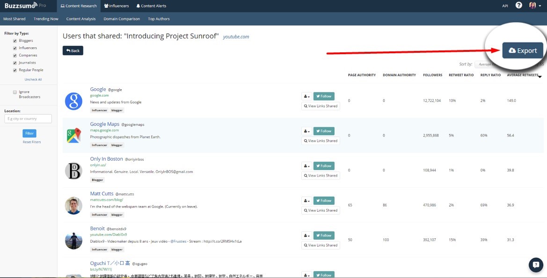
Task: Open the Google profile name link
Action: click(x=98, y=89)
